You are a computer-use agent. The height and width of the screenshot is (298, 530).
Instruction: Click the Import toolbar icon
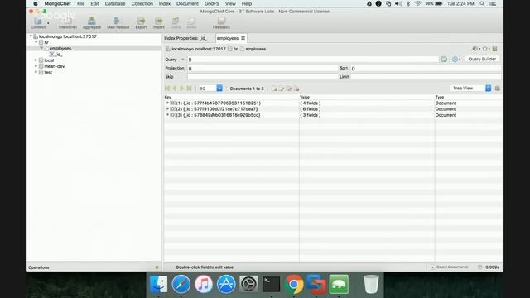pos(158,22)
